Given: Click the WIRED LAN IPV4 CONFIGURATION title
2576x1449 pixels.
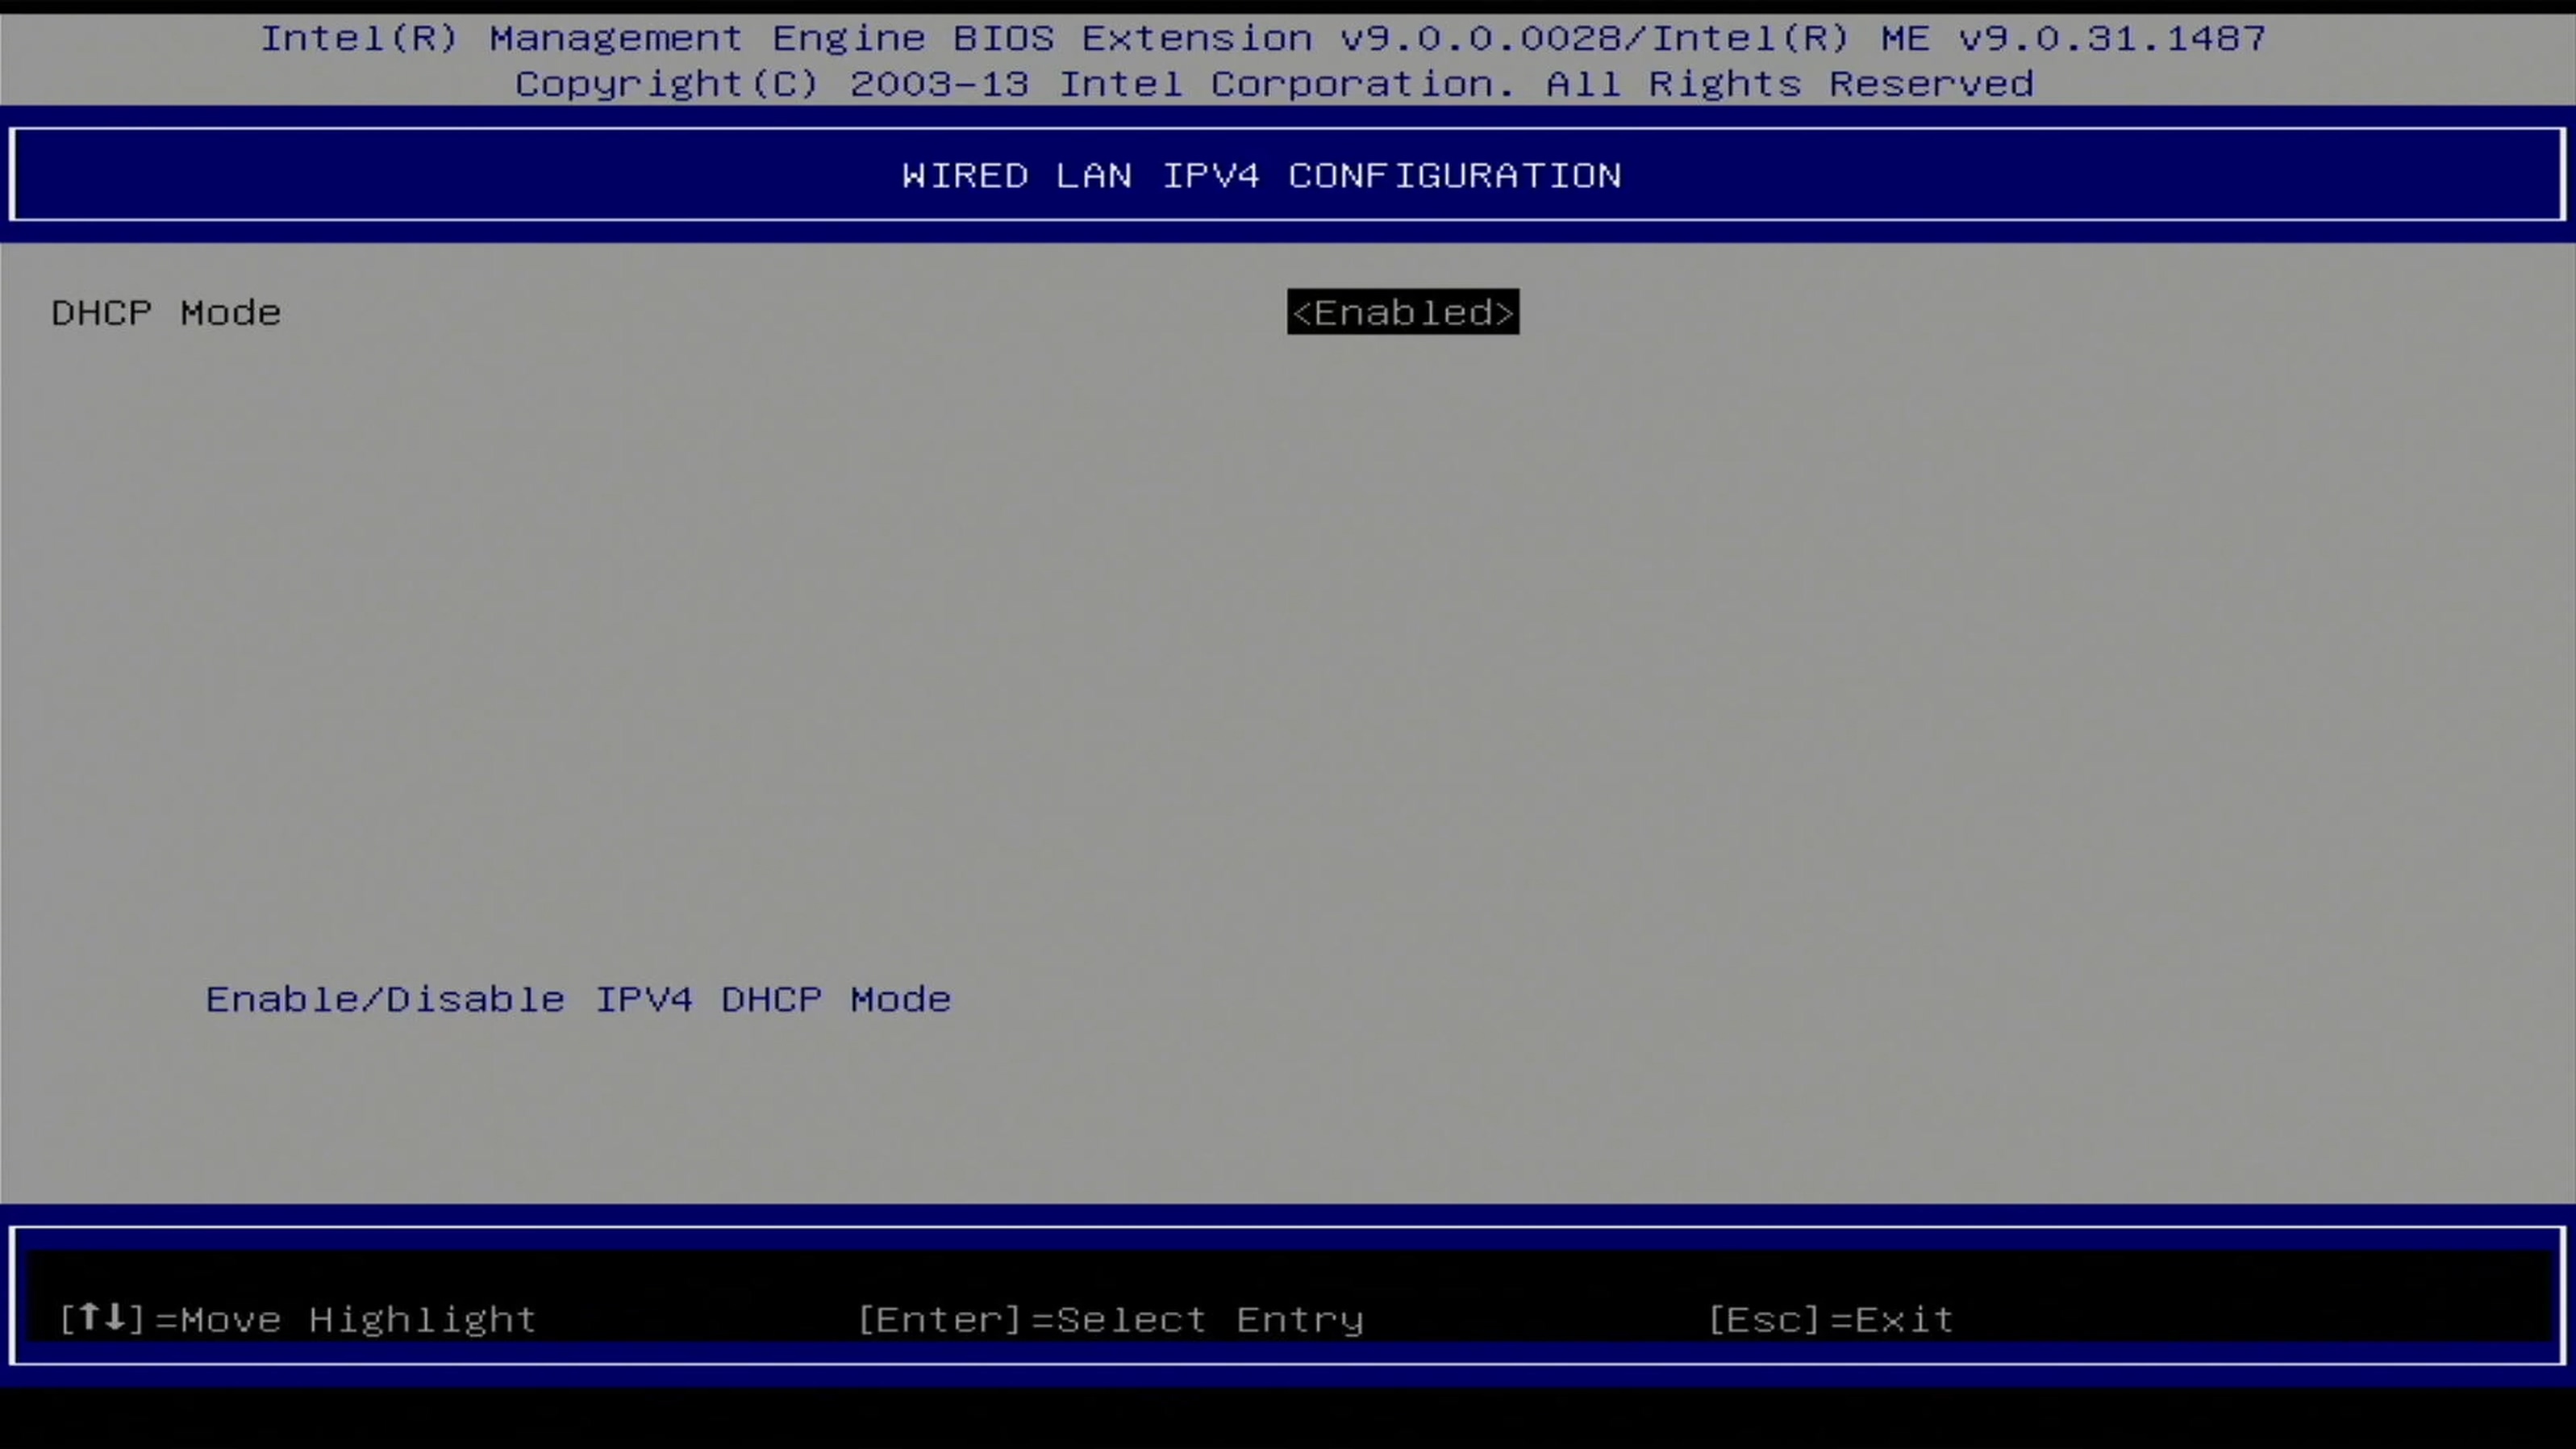Looking at the screenshot, I should (1261, 176).
